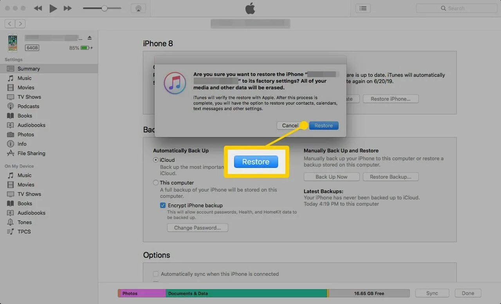Click the Latest Backups heading
501x304 pixels.
(323, 192)
